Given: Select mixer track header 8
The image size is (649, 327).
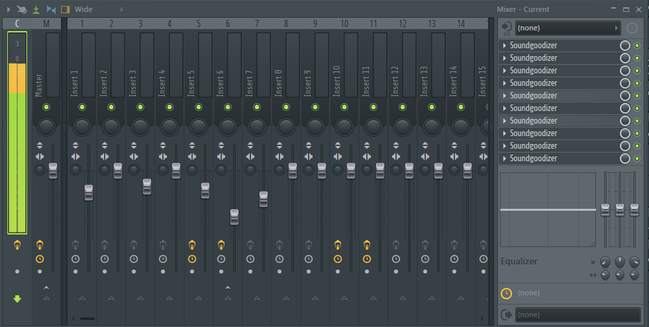Looking at the screenshot, I should [286, 24].
